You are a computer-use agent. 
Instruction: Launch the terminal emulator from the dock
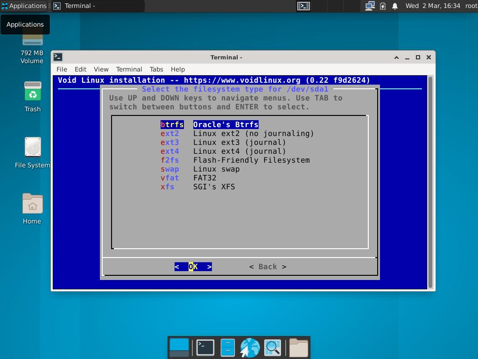point(205,347)
